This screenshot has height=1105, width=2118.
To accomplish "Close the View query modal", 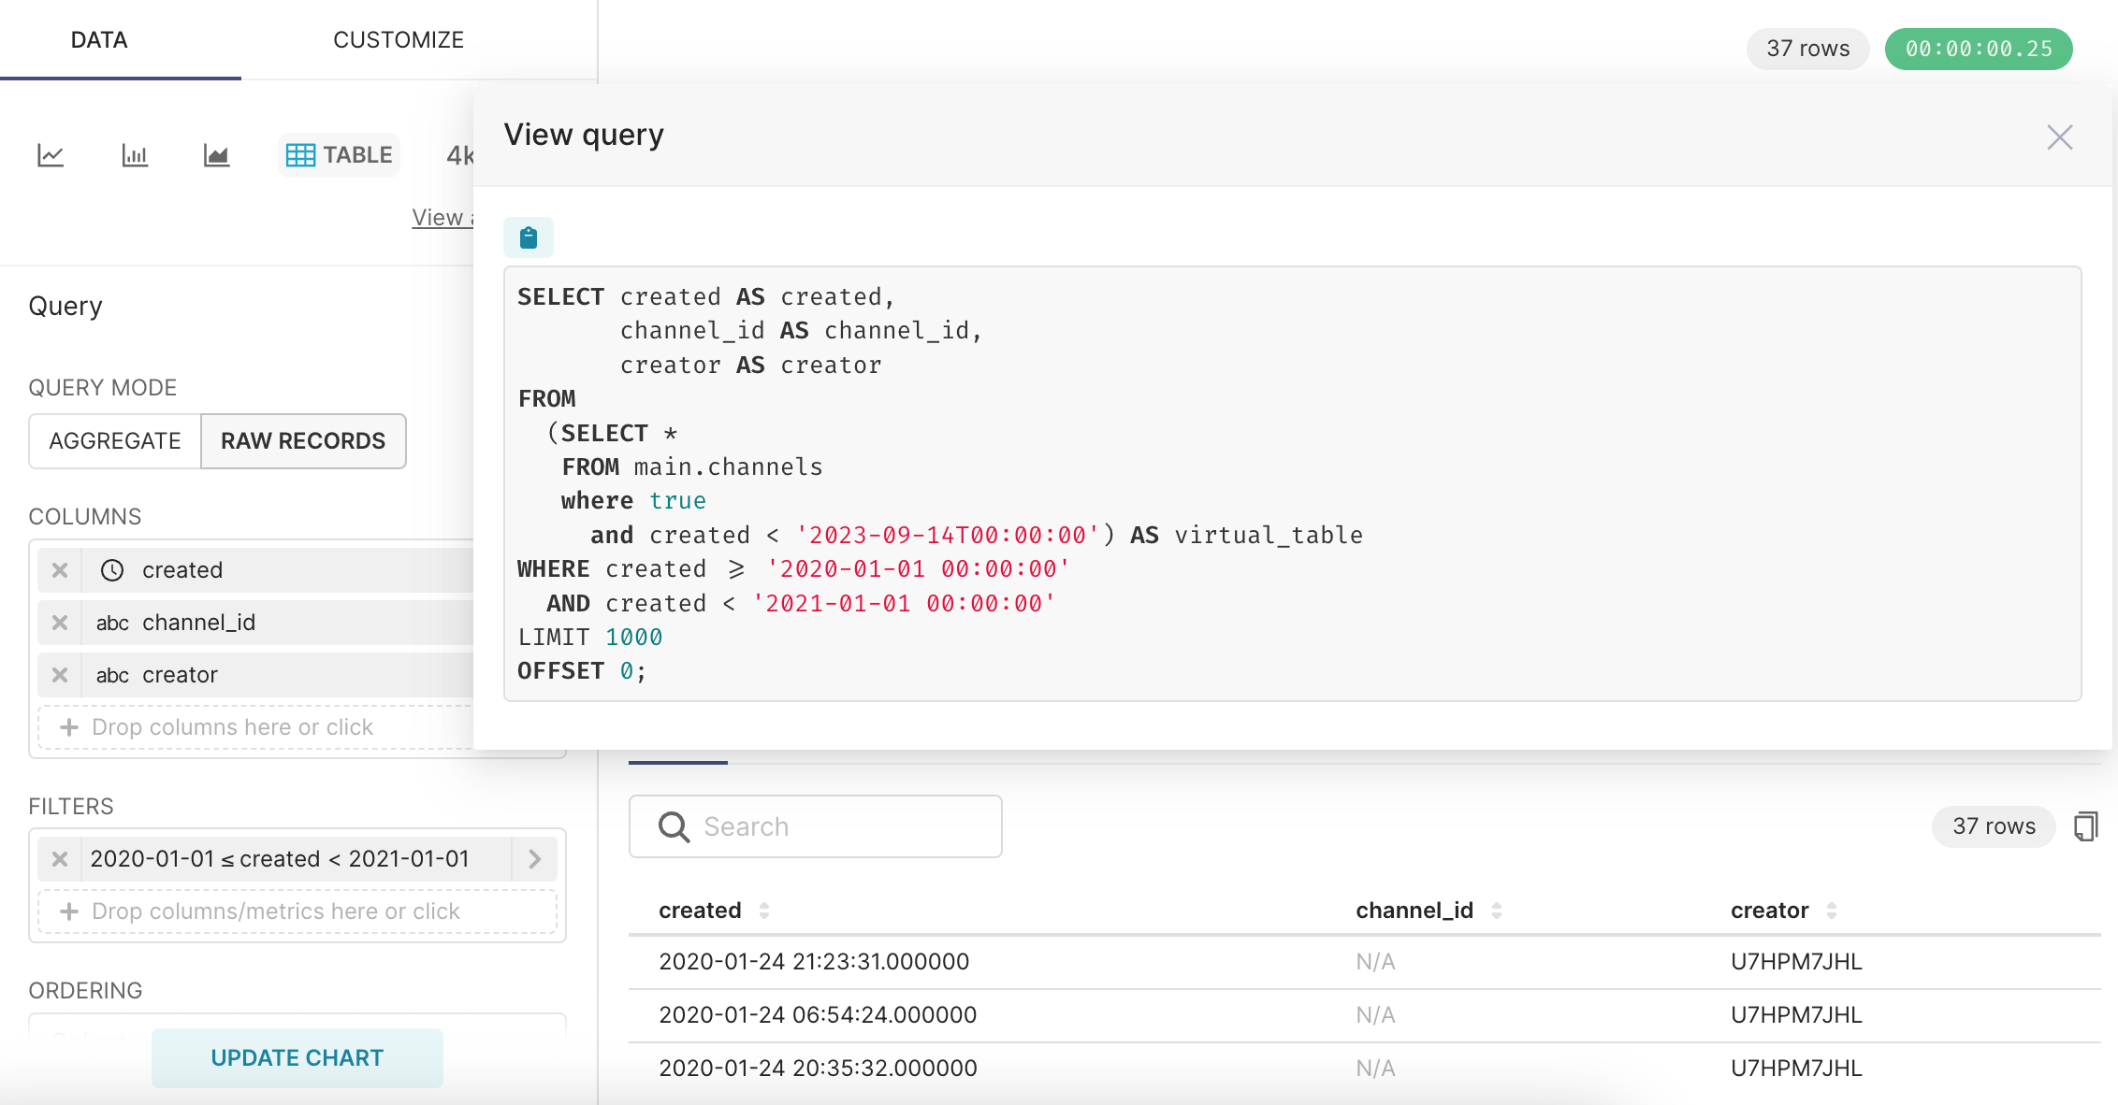I will click(2059, 136).
